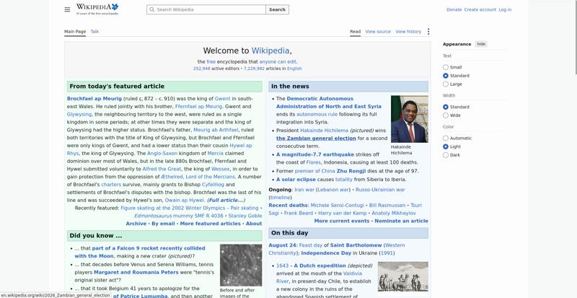Choose the Dark color option
The width and height of the screenshot is (577, 298).
[x=446, y=155]
